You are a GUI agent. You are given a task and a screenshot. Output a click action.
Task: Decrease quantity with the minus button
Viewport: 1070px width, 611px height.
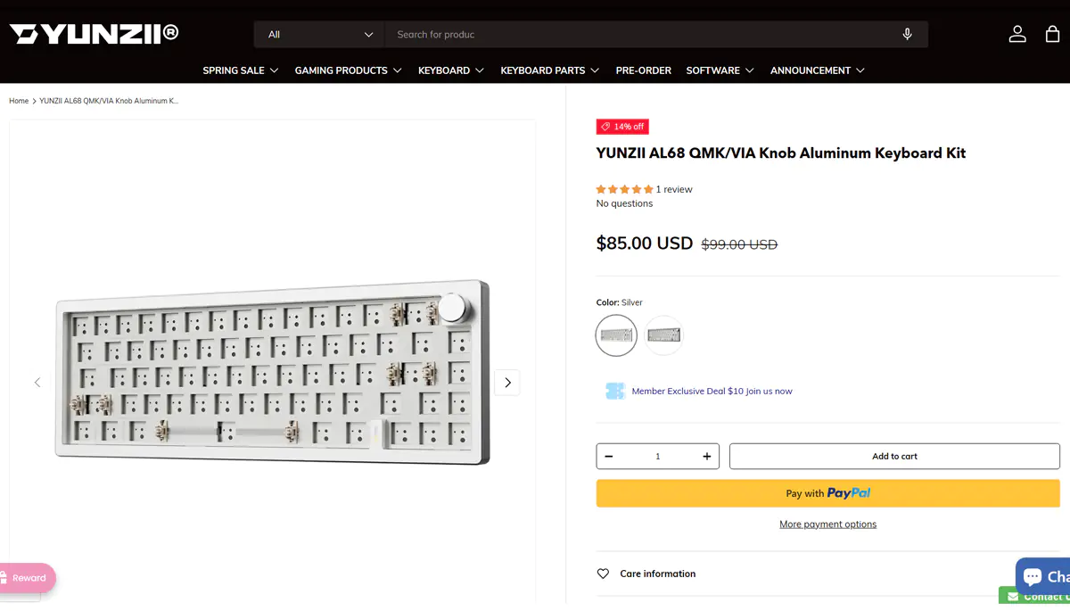[609, 456]
